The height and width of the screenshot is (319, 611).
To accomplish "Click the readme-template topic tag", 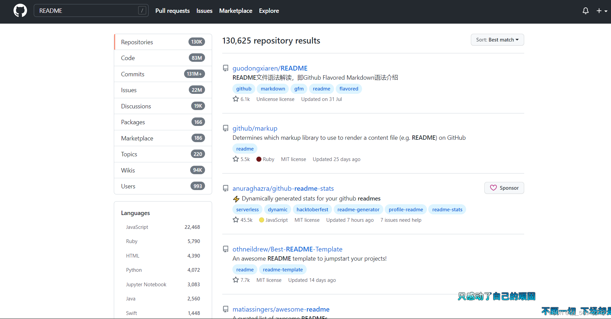I will pos(283,270).
